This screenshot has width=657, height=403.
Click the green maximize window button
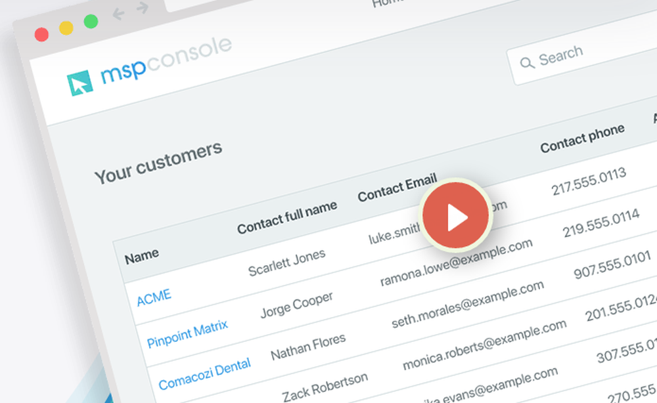[91, 22]
